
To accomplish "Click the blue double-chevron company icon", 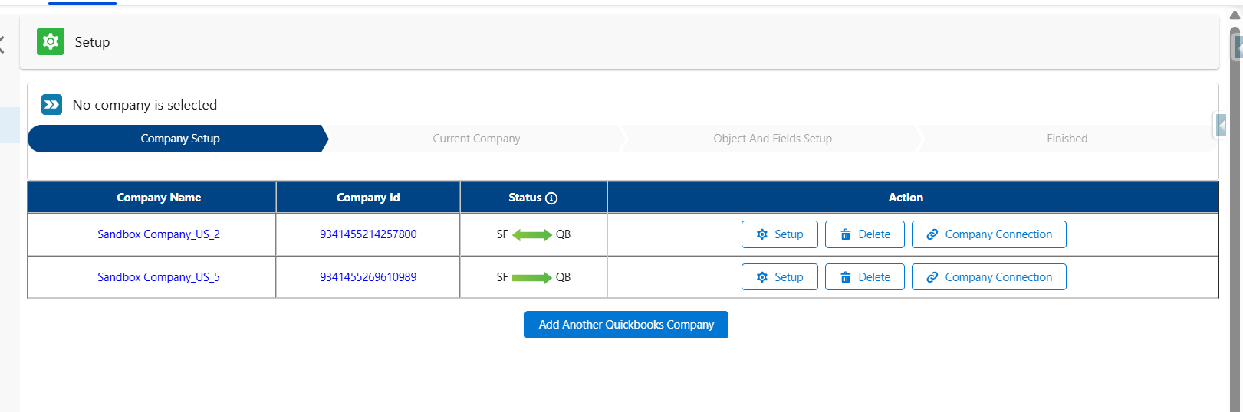I will click(x=51, y=104).
